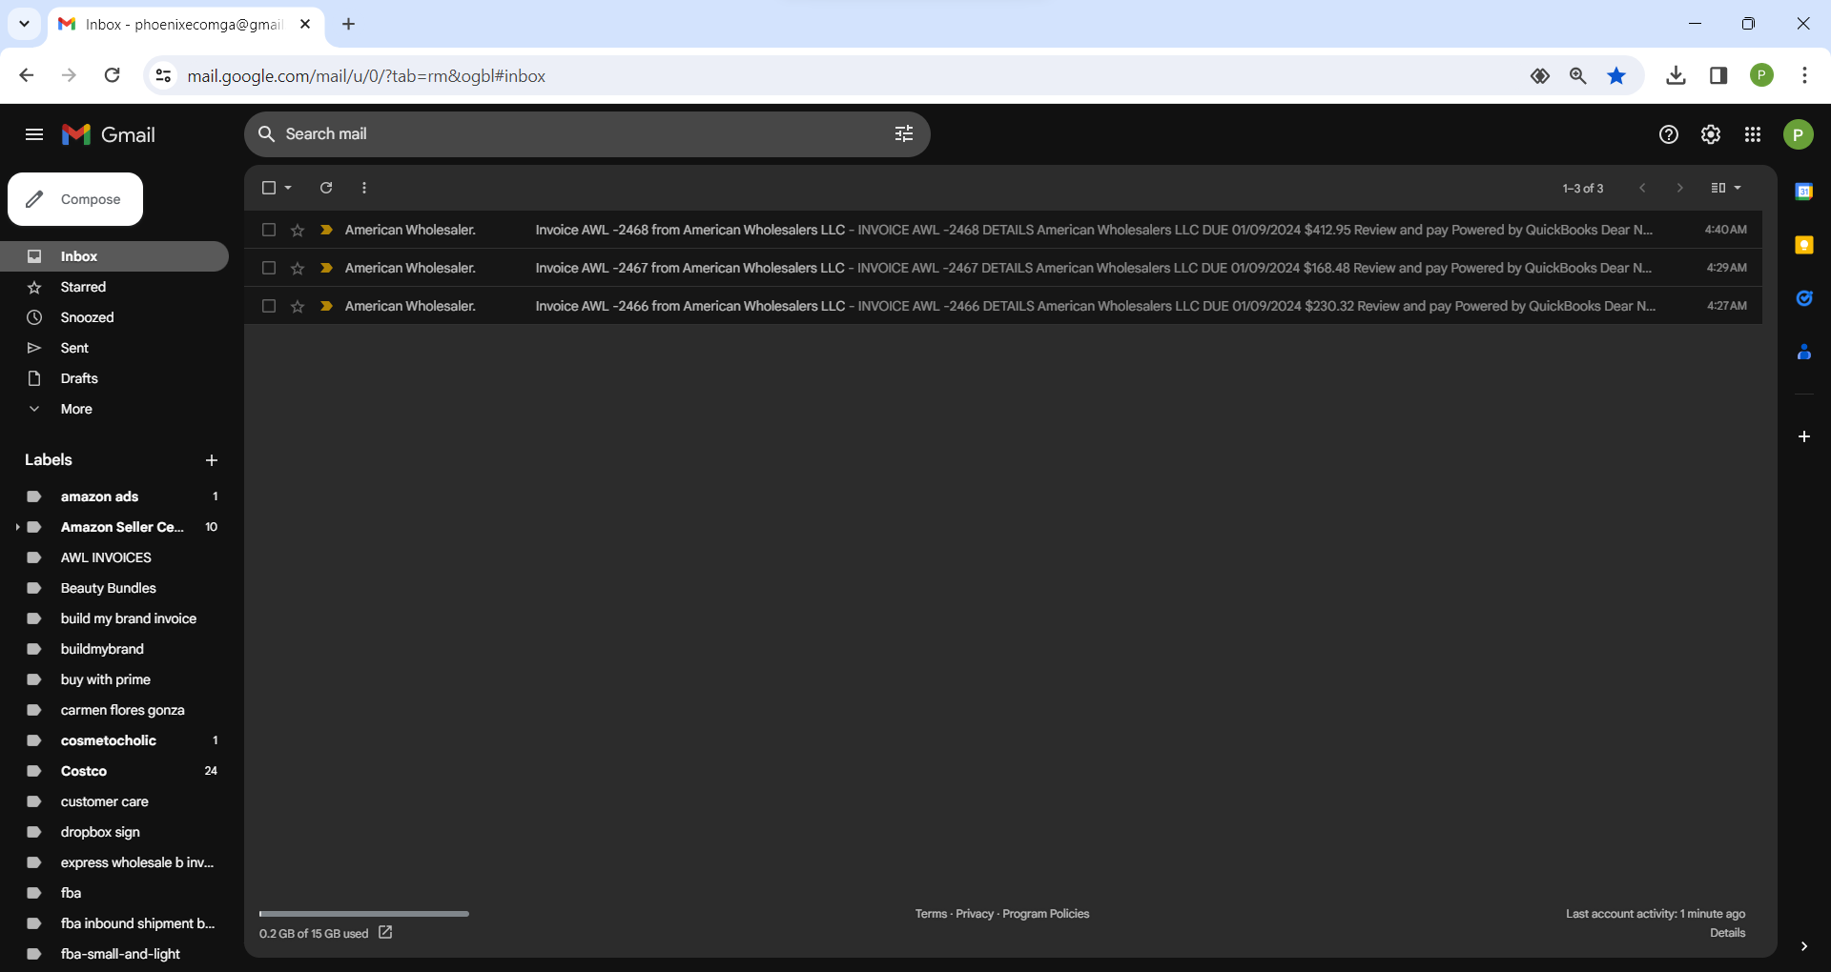Open Gmail Support help icon
The width and height of the screenshot is (1831, 972).
point(1669,134)
